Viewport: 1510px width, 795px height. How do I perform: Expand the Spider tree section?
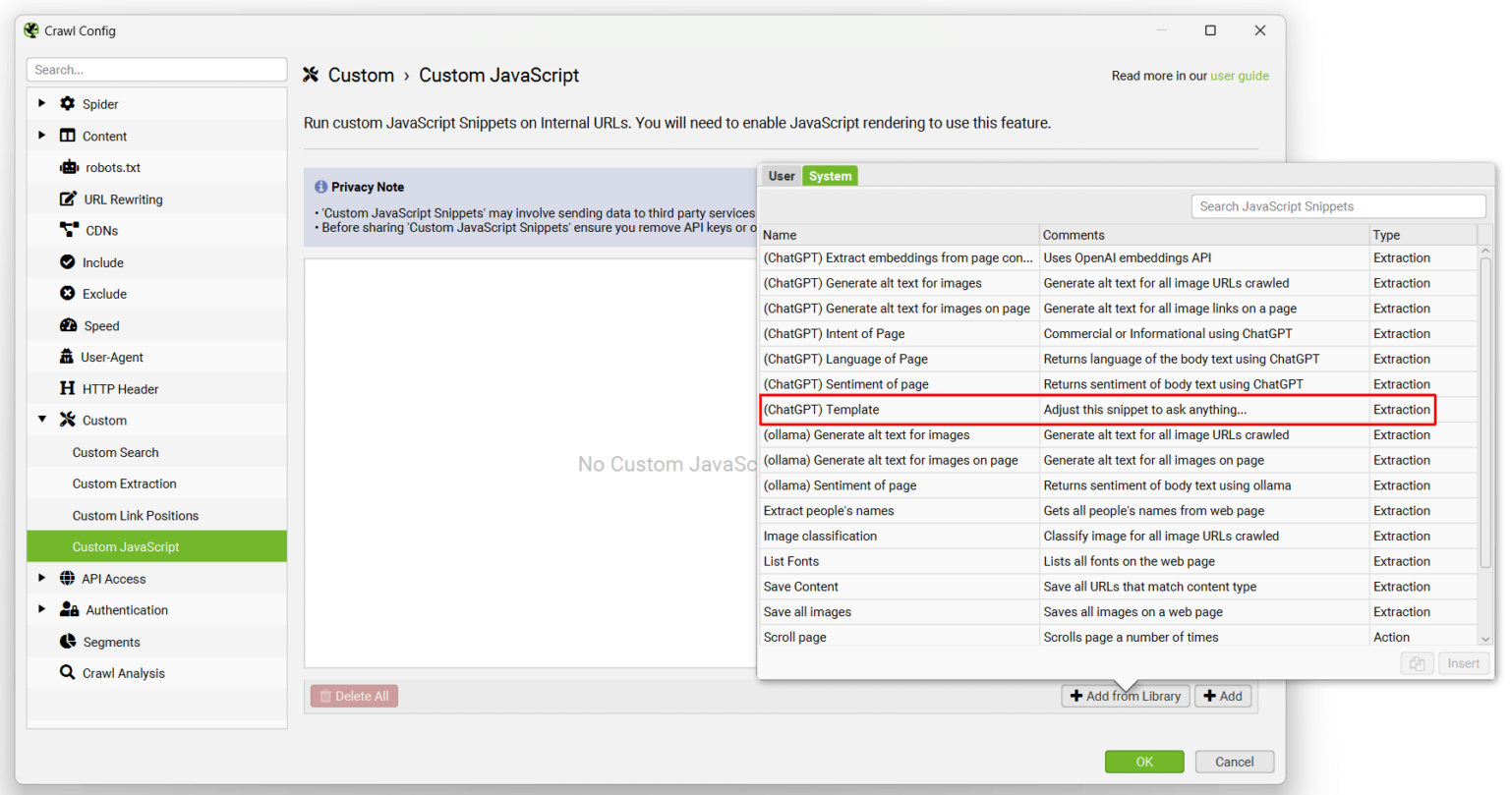click(41, 103)
